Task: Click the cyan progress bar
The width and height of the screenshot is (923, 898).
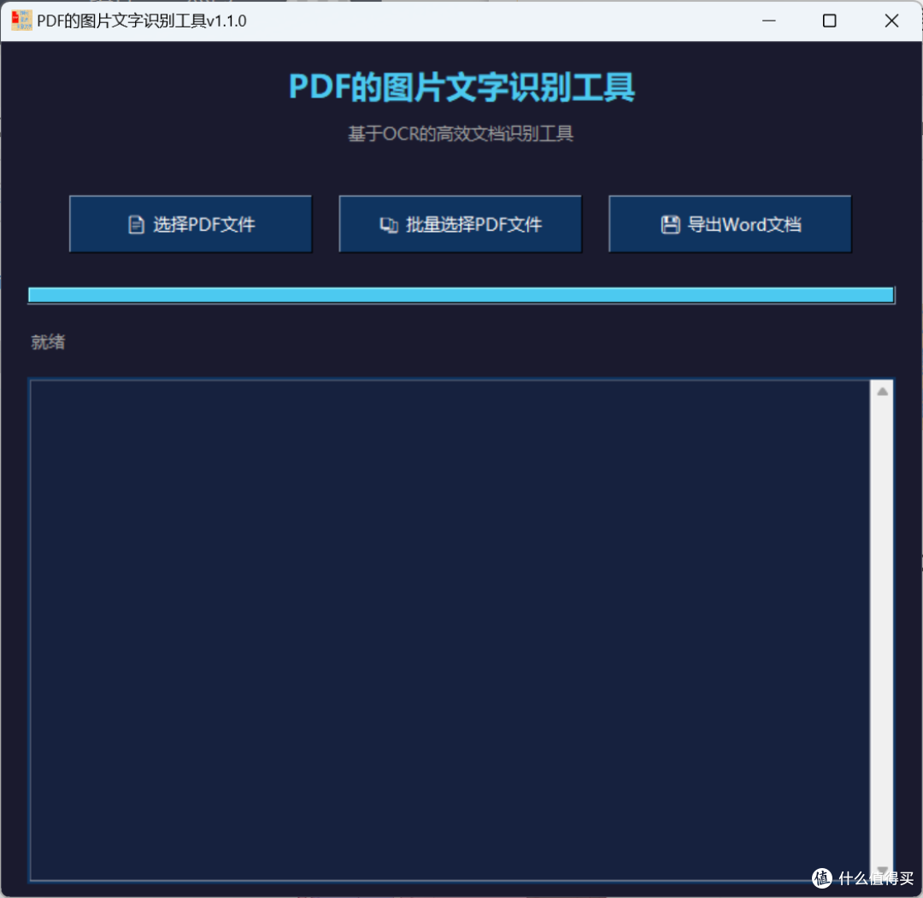Action: (x=461, y=295)
